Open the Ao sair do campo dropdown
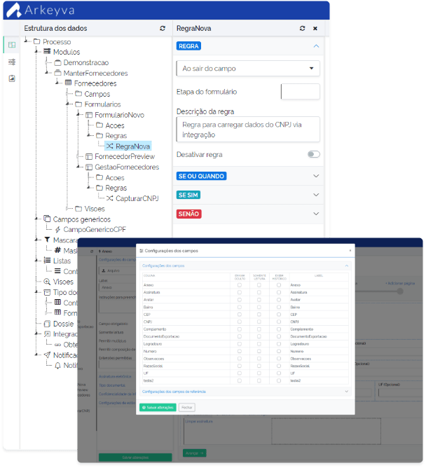Viewport: 426px width, 468px height. coord(248,69)
